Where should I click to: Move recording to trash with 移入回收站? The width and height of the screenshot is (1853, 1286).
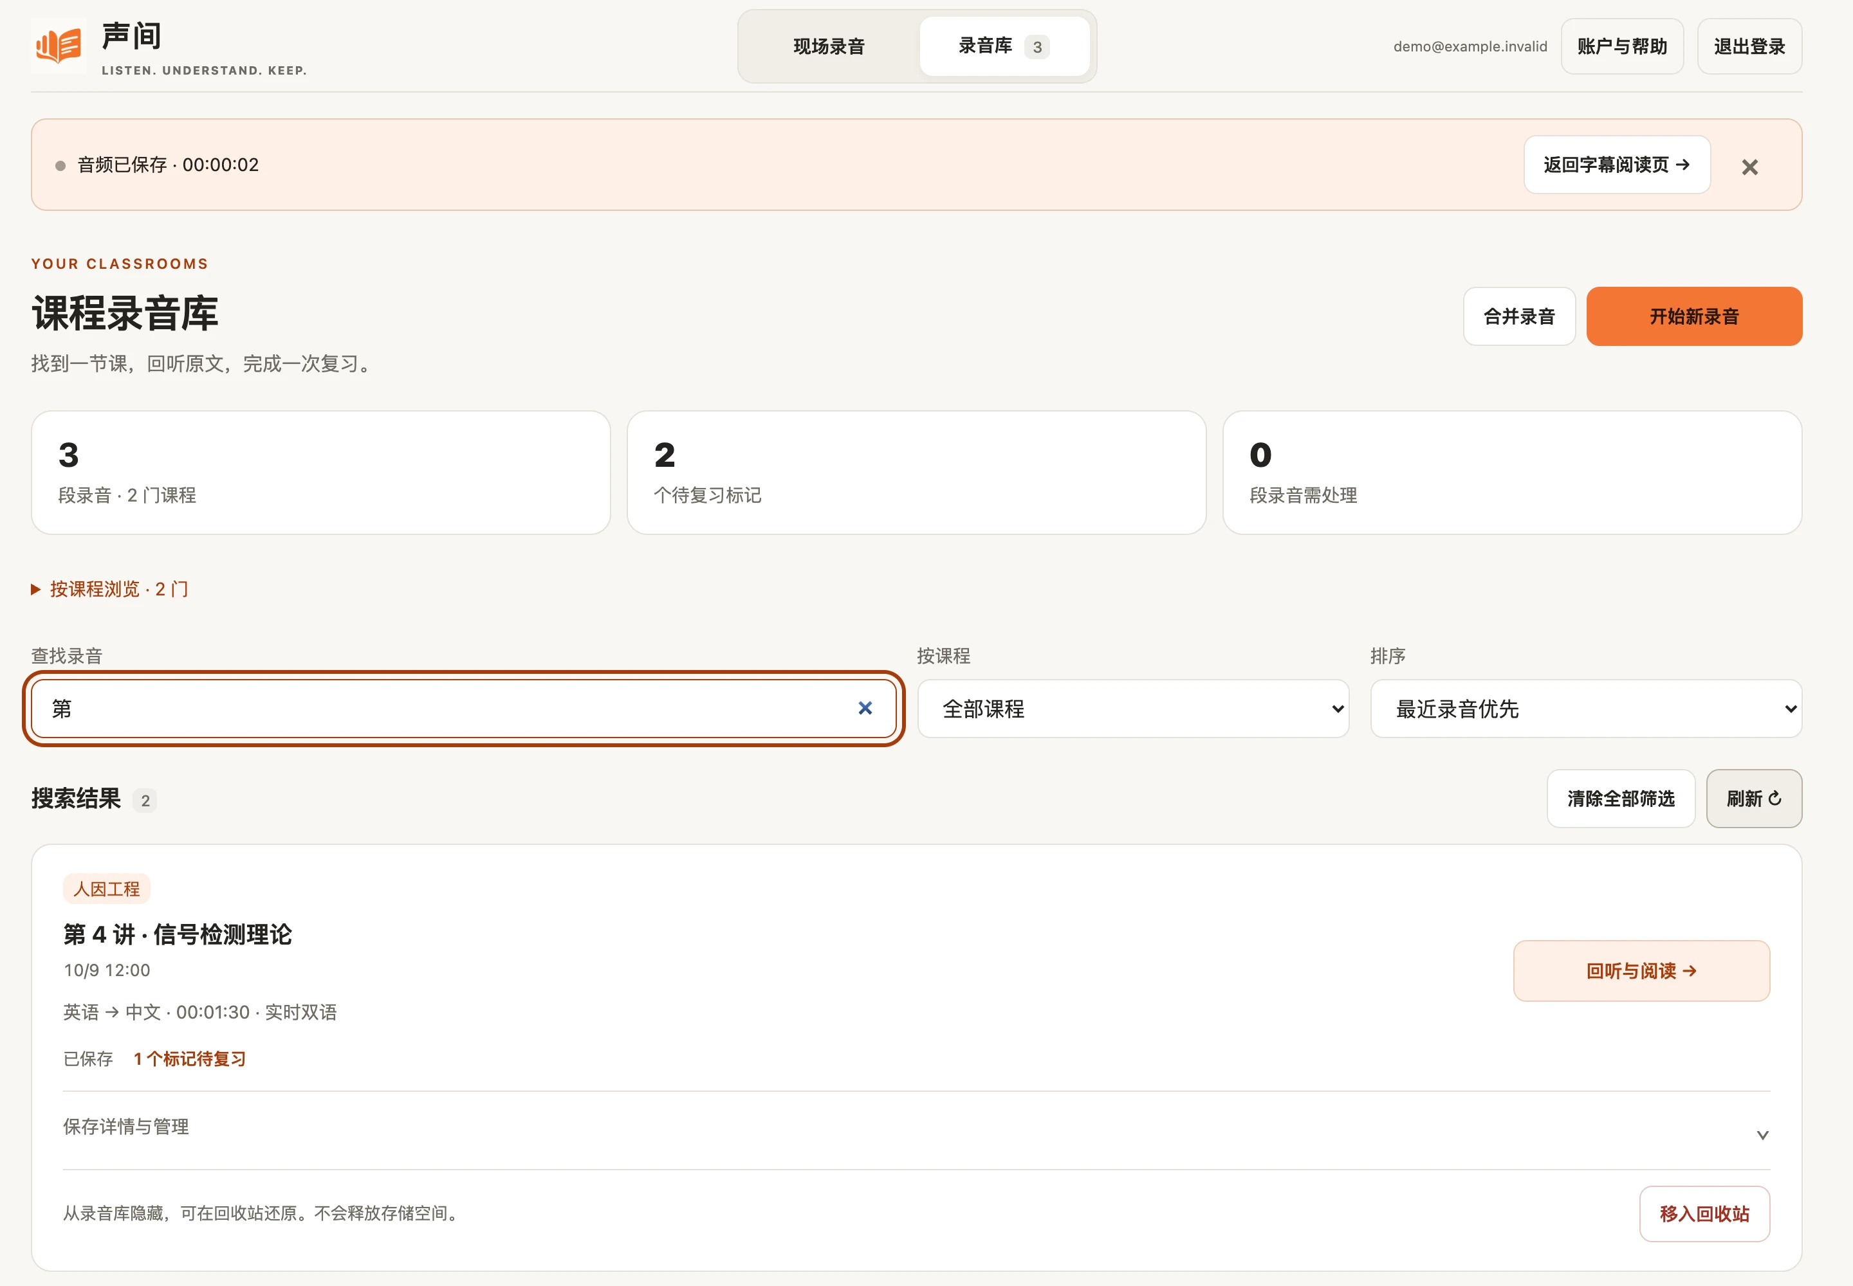pyautogui.click(x=1704, y=1213)
